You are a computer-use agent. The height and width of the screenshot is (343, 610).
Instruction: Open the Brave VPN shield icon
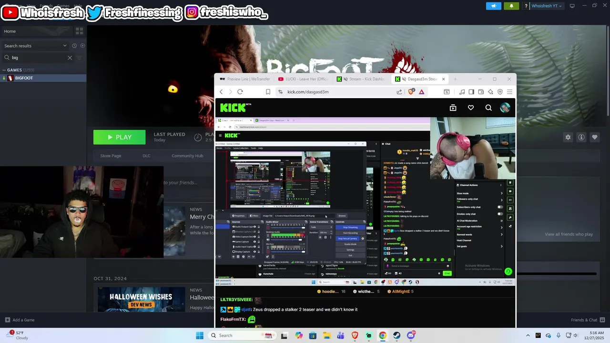coord(500,92)
